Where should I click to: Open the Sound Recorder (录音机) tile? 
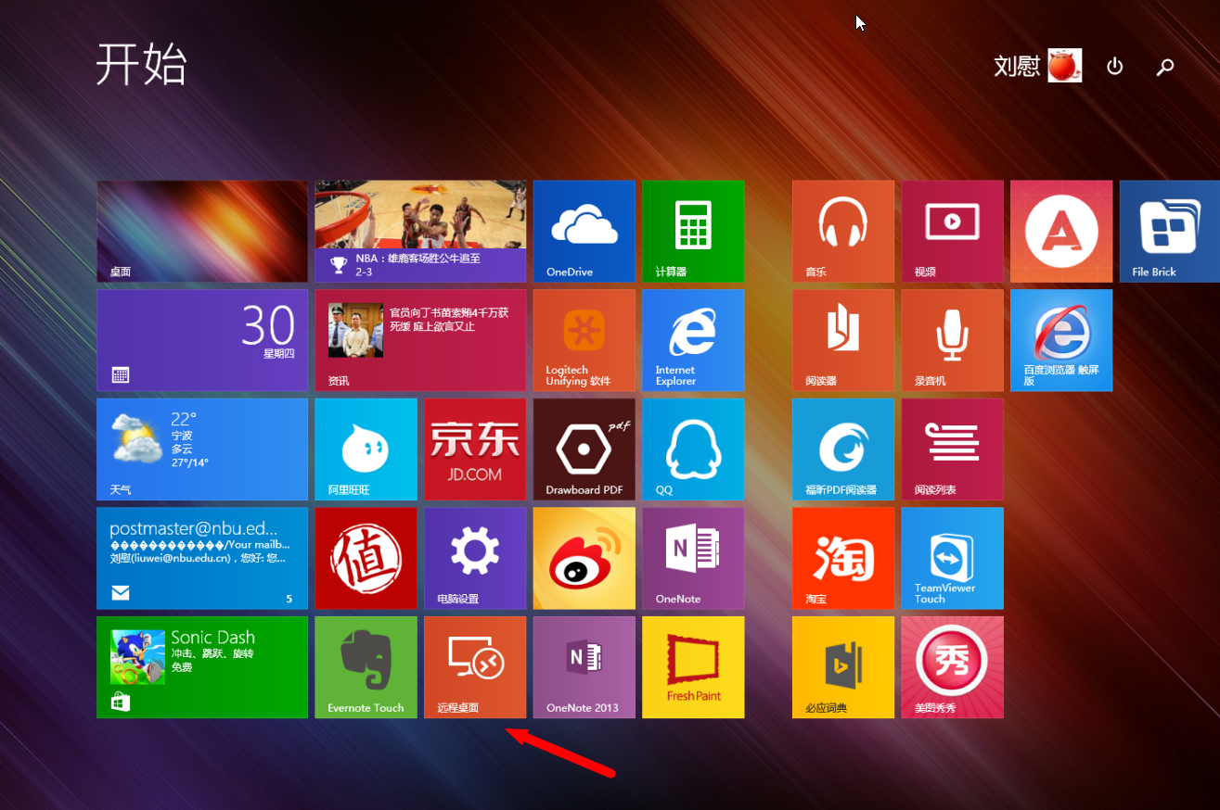[953, 340]
